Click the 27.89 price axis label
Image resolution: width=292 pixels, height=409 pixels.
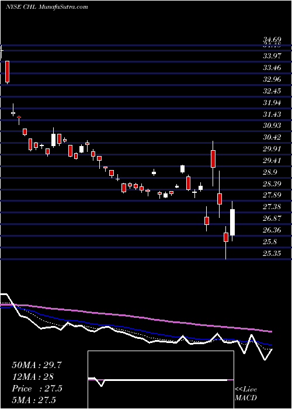coord(272,195)
